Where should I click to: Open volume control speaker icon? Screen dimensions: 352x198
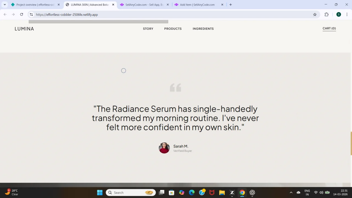coord(321,193)
